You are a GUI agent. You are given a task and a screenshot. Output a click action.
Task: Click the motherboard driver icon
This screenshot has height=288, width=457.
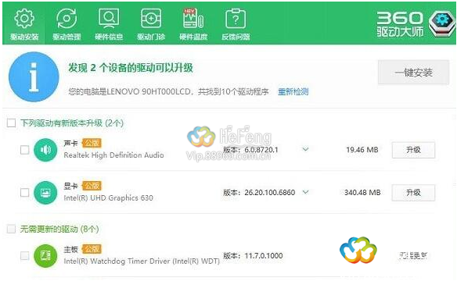[x=45, y=256]
